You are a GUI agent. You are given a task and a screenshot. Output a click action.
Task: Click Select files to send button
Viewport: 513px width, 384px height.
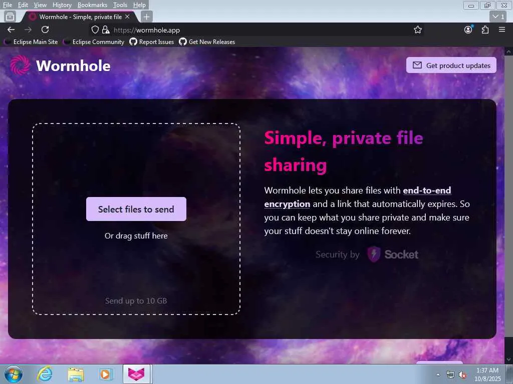click(136, 209)
